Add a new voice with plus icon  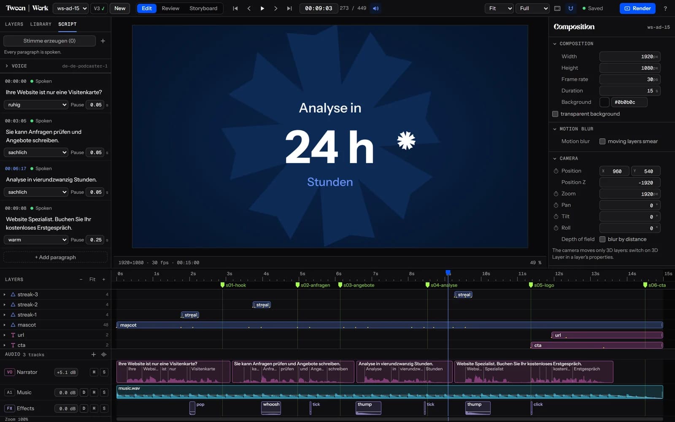pos(103,41)
